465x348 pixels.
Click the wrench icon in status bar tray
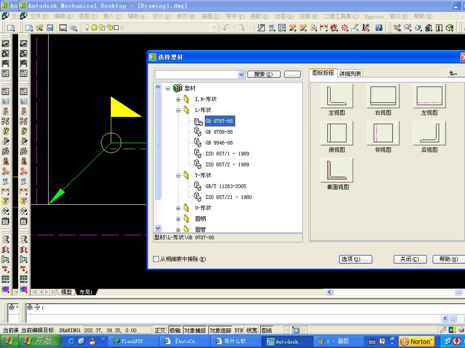tap(443, 330)
